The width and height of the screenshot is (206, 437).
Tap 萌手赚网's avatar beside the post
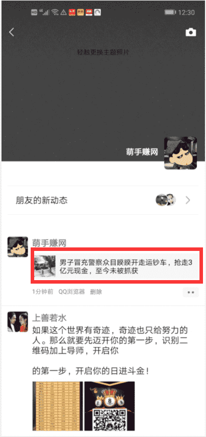pyautogui.click(x=18, y=246)
